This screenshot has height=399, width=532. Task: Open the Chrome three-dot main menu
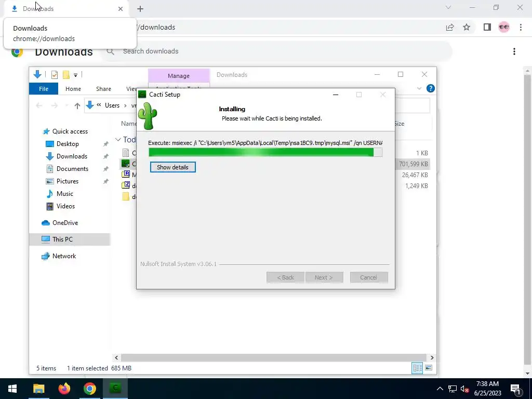point(521,28)
